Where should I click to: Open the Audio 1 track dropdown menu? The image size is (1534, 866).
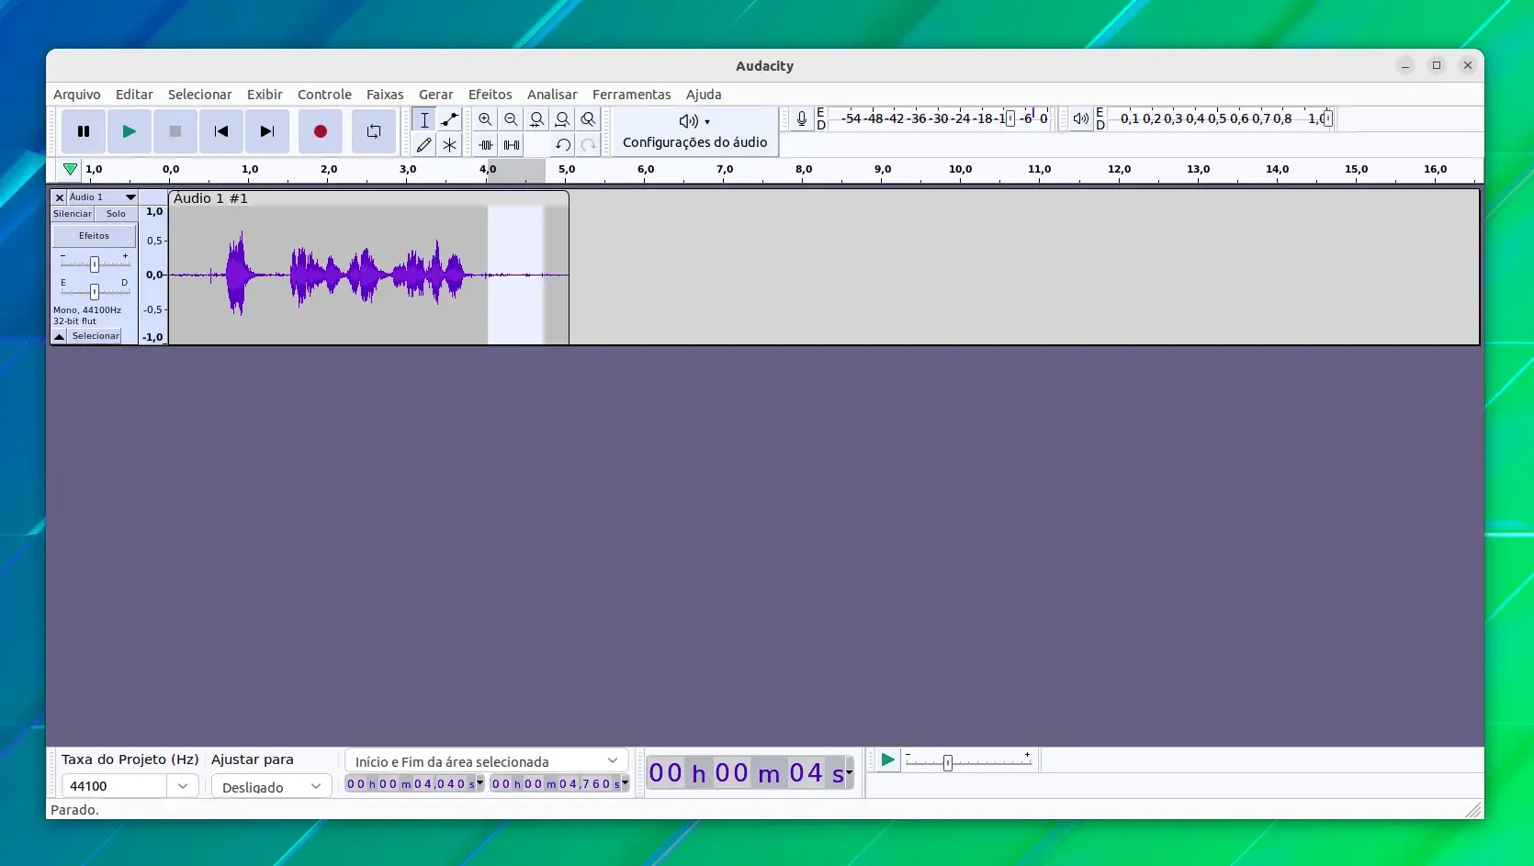point(103,197)
